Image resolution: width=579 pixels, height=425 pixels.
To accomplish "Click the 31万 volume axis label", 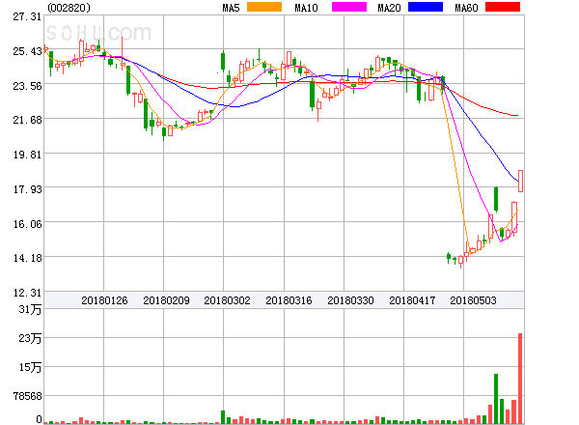I will pos(30,309).
